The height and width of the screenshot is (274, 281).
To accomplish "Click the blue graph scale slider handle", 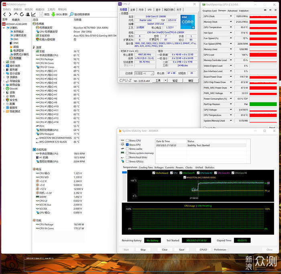I will click(124, 172).
